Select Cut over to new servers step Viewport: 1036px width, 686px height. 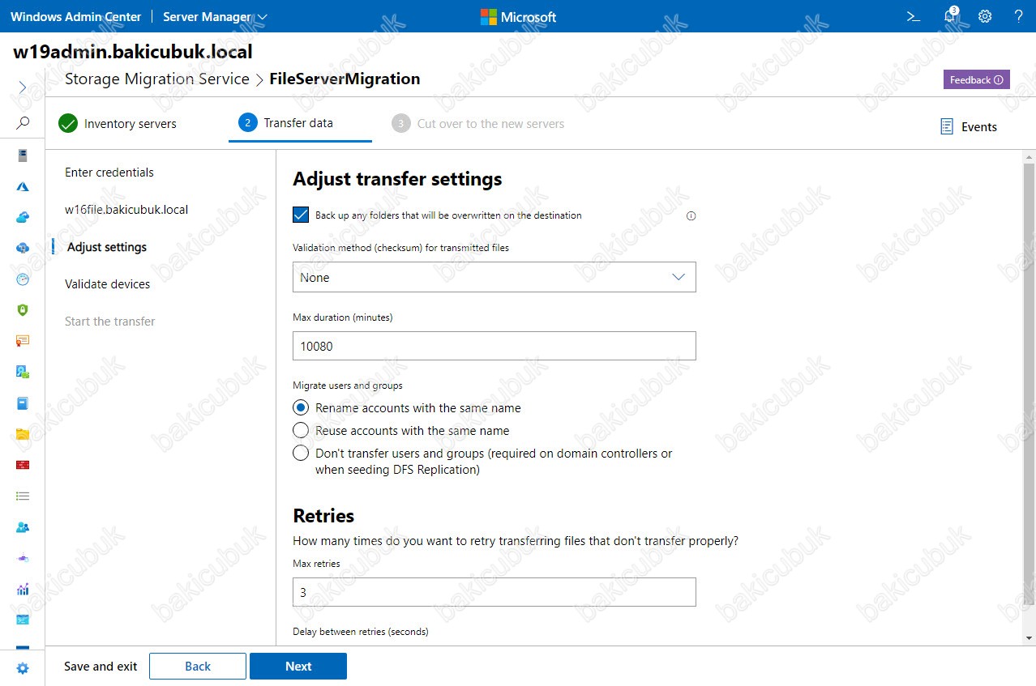click(478, 124)
